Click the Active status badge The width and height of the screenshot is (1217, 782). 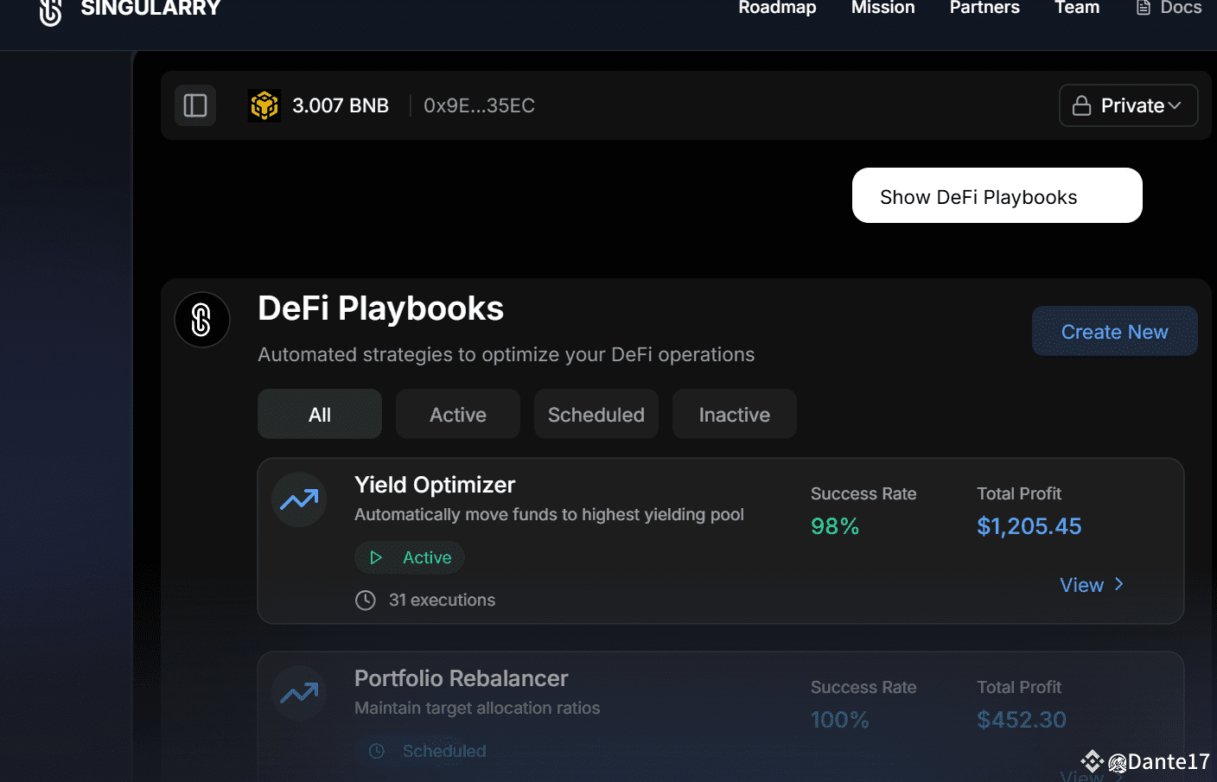[x=410, y=557]
